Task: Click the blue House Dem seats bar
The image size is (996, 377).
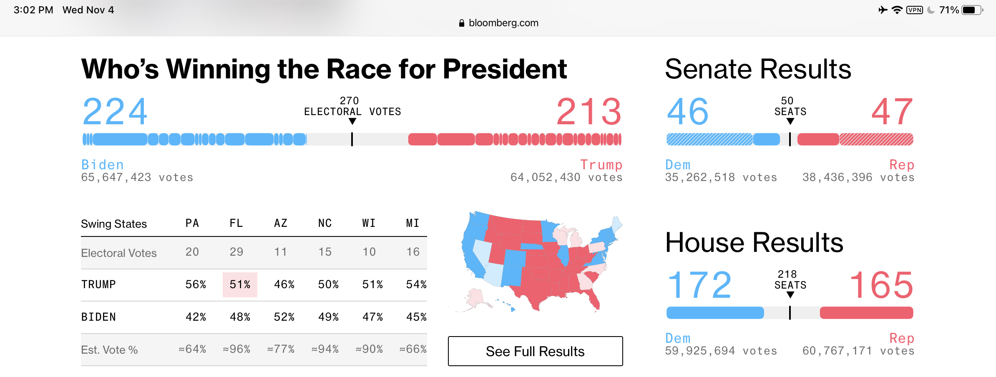Action: [x=715, y=313]
